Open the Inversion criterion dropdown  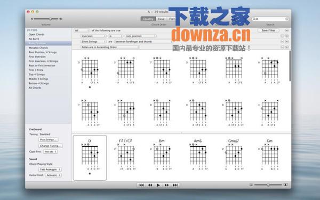click(x=93, y=36)
